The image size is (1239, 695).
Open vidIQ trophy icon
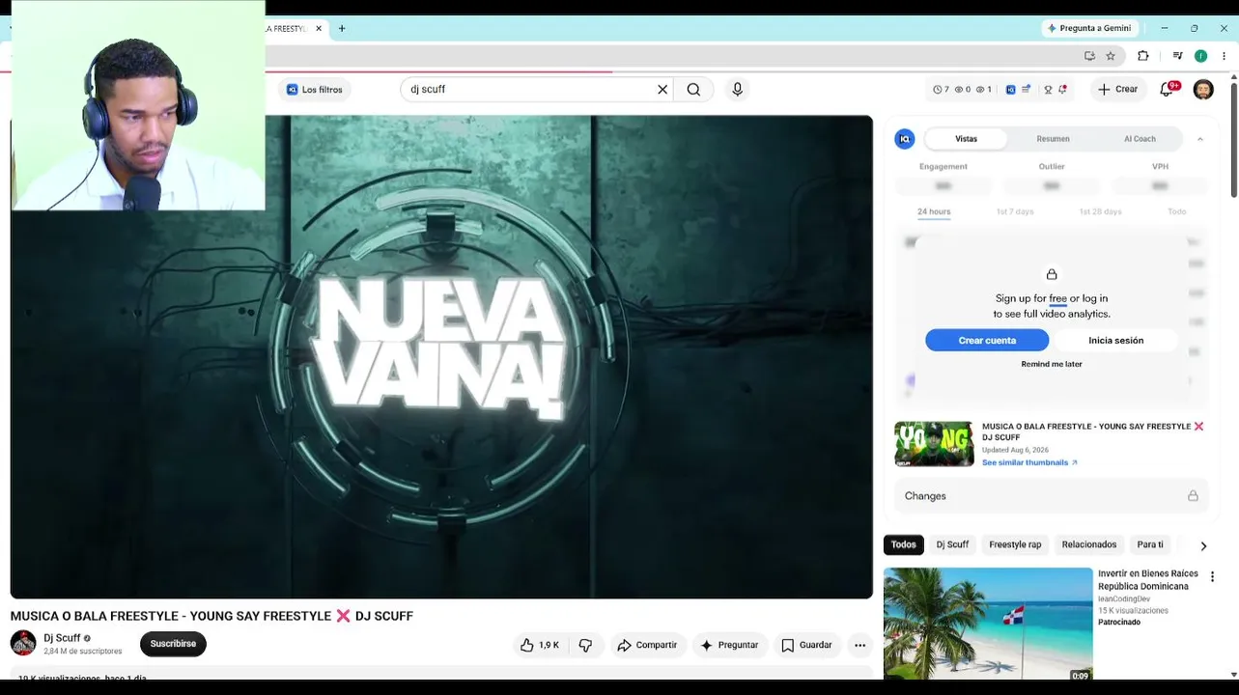click(x=1048, y=90)
